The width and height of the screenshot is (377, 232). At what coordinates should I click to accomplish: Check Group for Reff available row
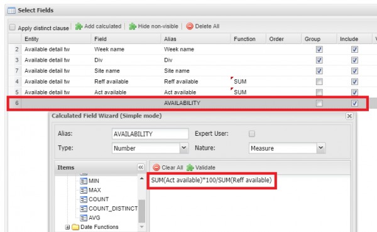(x=319, y=82)
